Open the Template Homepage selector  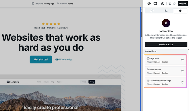[43, 4]
